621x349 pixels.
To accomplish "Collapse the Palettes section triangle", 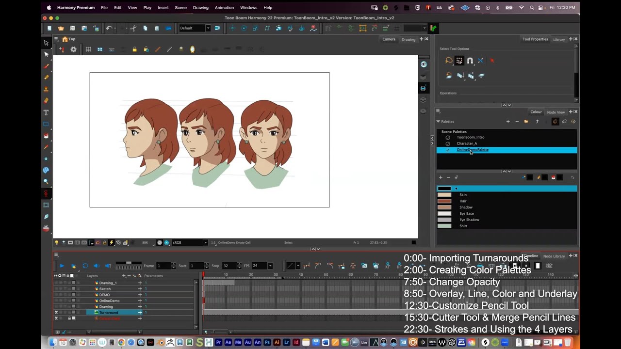I will pyautogui.click(x=438, y=122).
